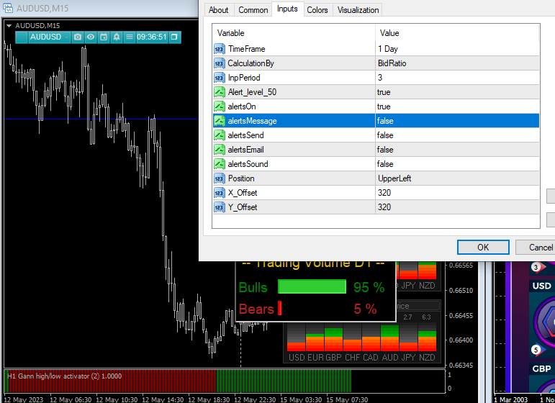
Task: Click the 95 % Bulls percentage
Action: (369, 287)
